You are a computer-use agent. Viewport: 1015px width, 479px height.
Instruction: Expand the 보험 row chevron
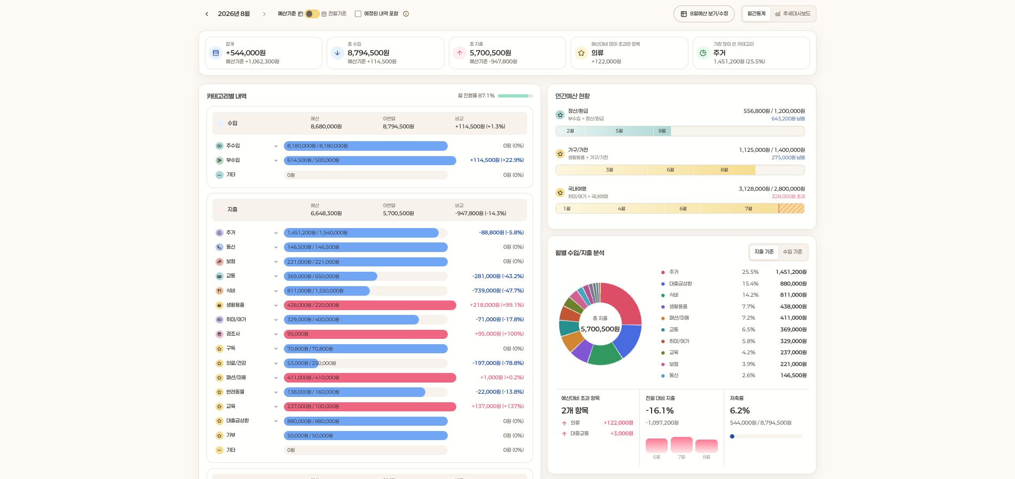(x=276, y=262)
